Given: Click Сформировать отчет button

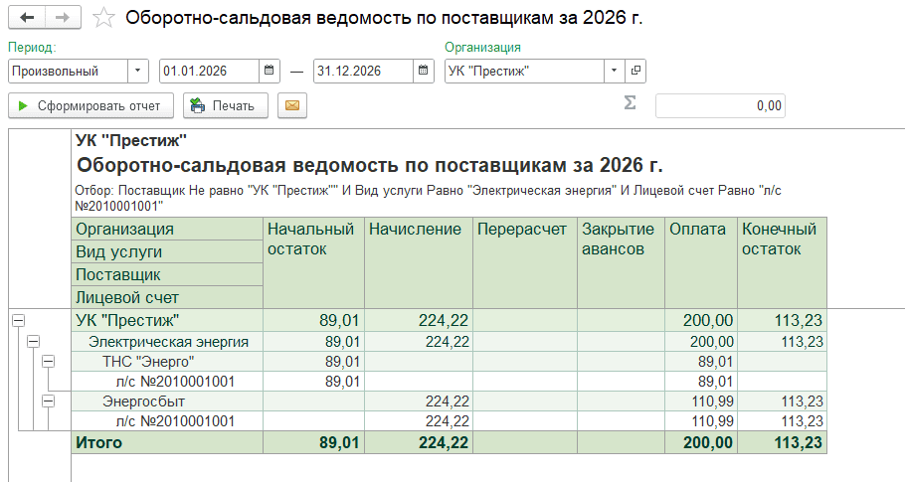Looking at the screenshot, I should [x=91, y=105].
